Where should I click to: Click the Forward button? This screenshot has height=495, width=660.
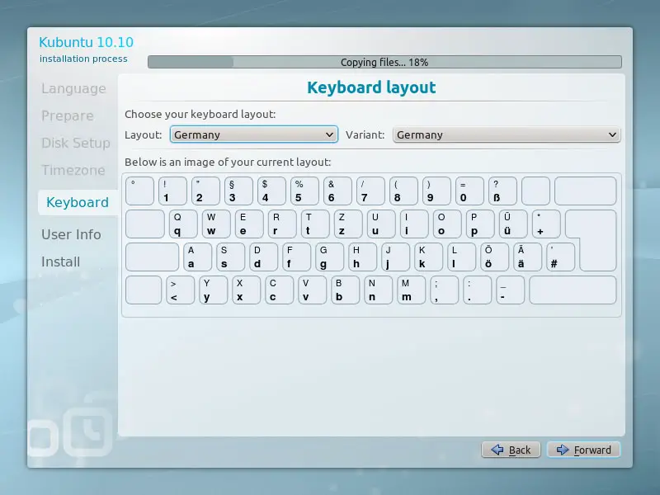click(583, 450)
